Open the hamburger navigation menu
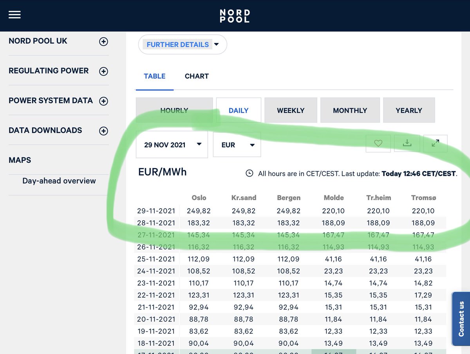 pyautogui.click(x=14, y=15)
